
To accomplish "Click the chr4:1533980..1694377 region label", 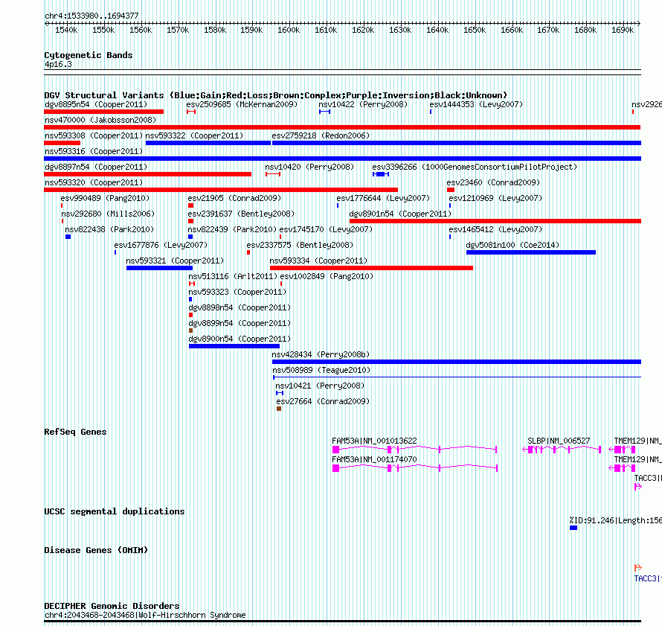I will (x=91, y=16).
